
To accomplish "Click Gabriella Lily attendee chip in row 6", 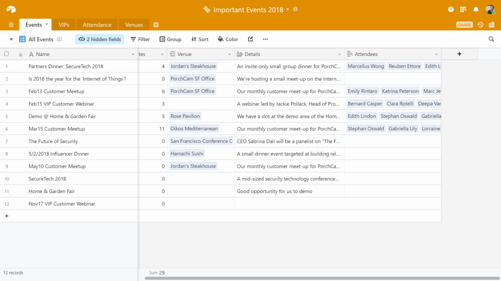I will pos(403,129).
